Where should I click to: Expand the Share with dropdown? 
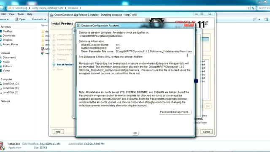click(38, 19)
